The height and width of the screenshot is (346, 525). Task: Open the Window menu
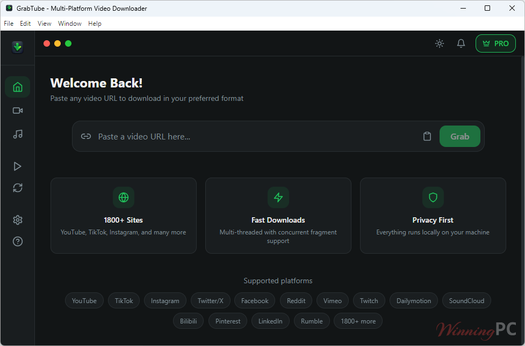[x=70, y=24]
